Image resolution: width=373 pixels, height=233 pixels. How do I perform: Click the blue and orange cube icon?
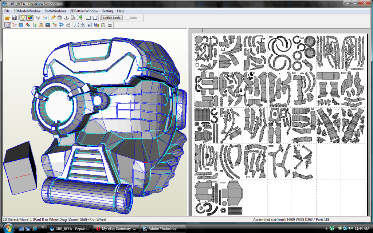click(x=45, y=18)
